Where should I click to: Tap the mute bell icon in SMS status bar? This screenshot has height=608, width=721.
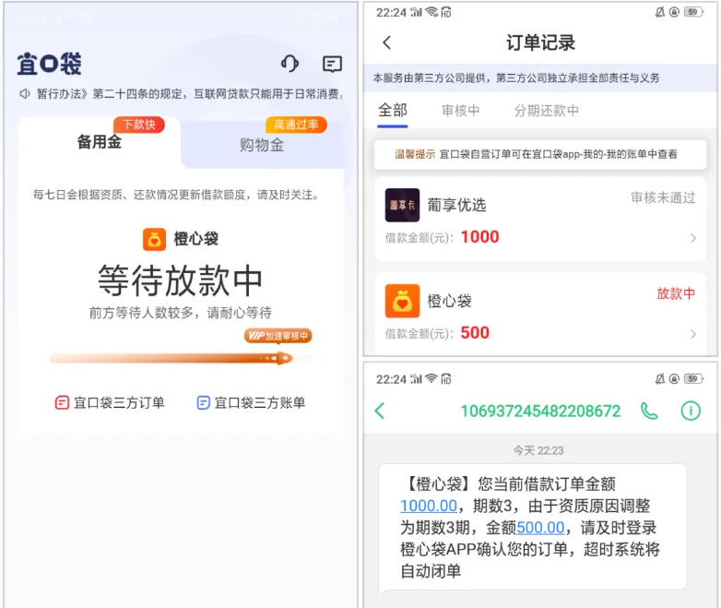[660, 379]
